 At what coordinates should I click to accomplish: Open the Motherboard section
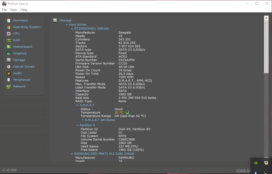(22, 46)
